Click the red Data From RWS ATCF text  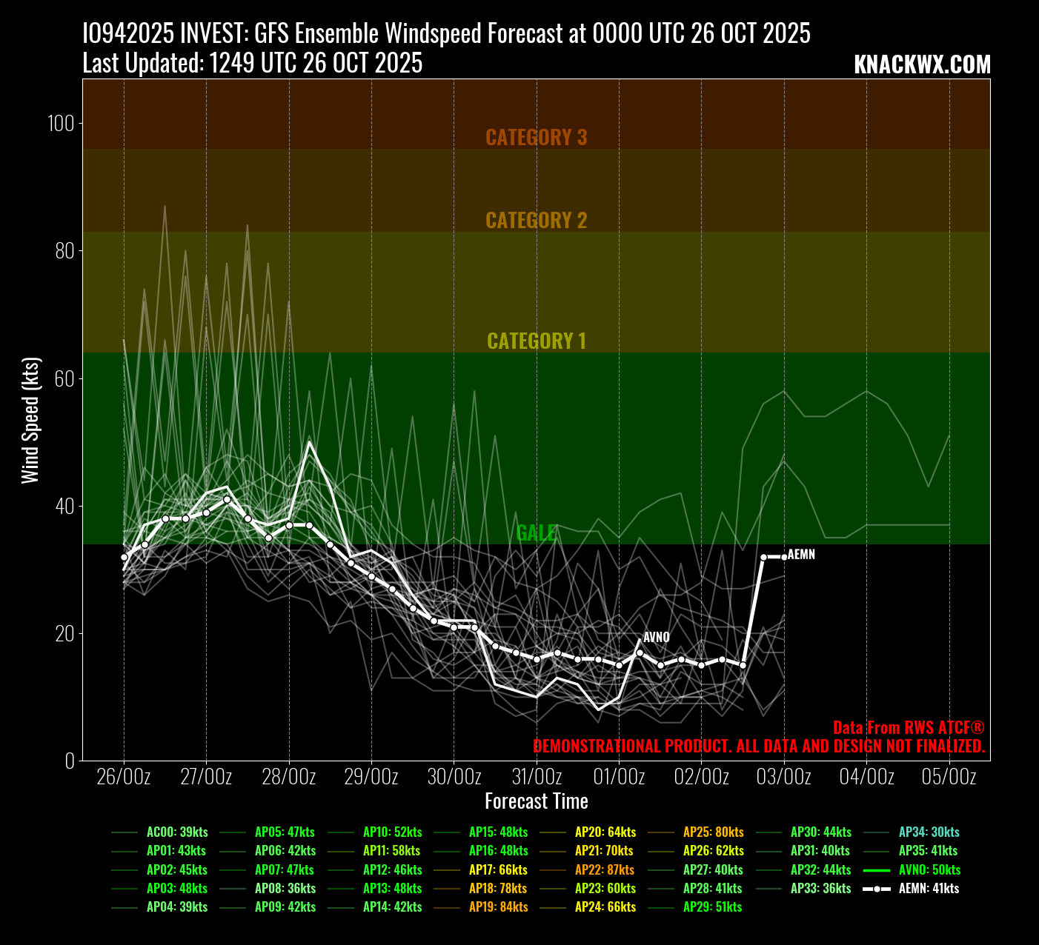pos(908,727)
